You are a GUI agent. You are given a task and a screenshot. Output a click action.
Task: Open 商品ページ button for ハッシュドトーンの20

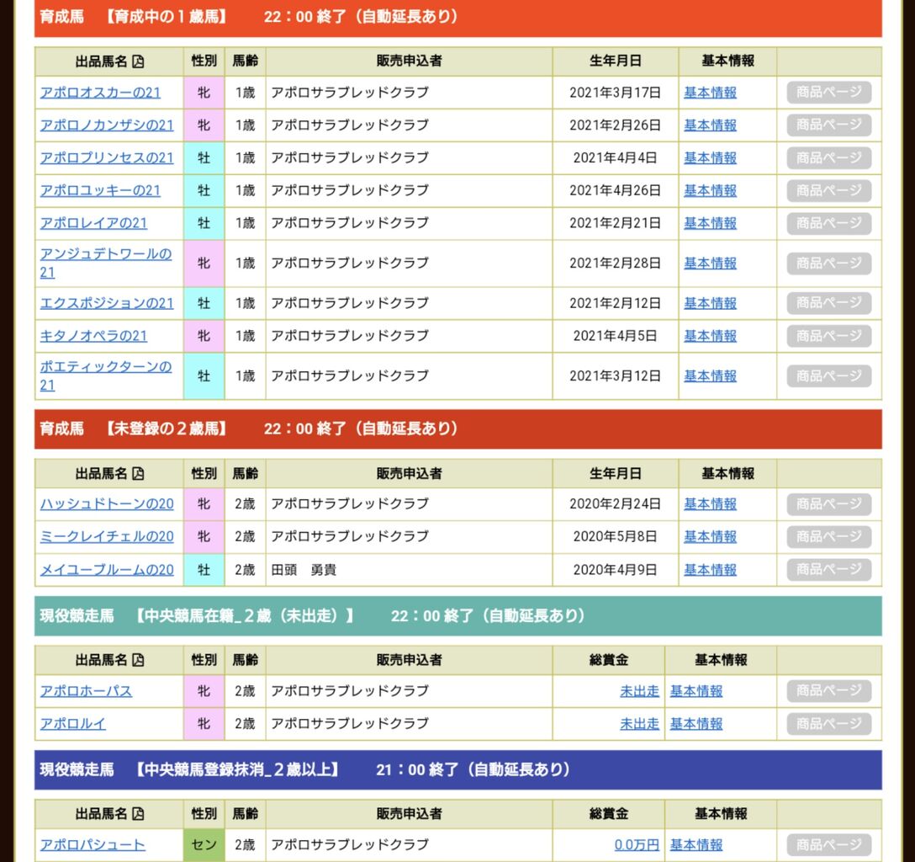tap(828, 504)
